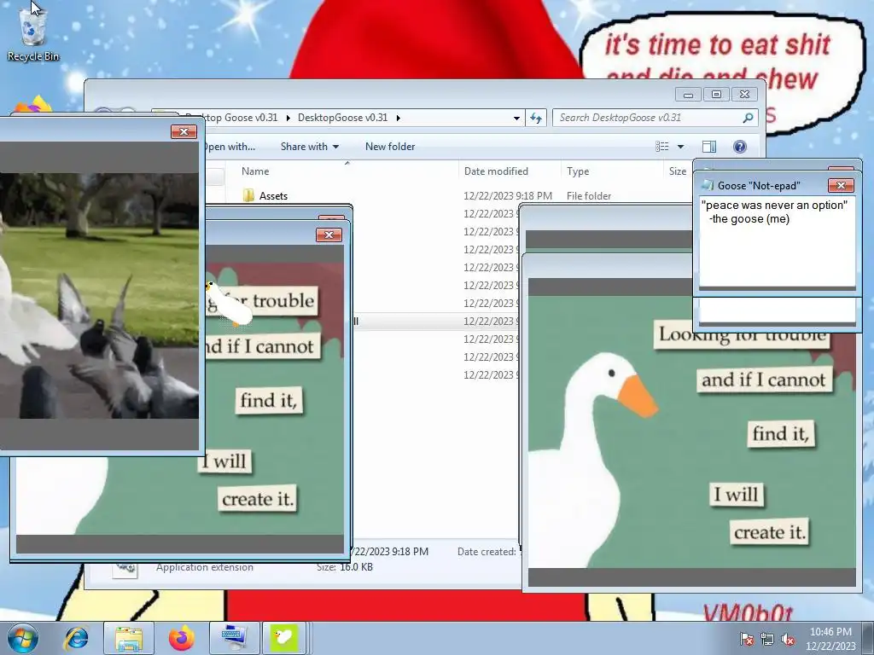Maximize the Explorer window

[717, 94]
